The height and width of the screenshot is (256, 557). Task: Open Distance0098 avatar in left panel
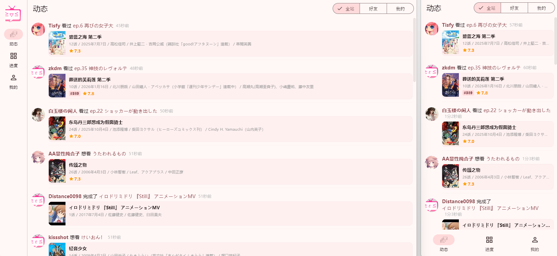tap(38, 200)
